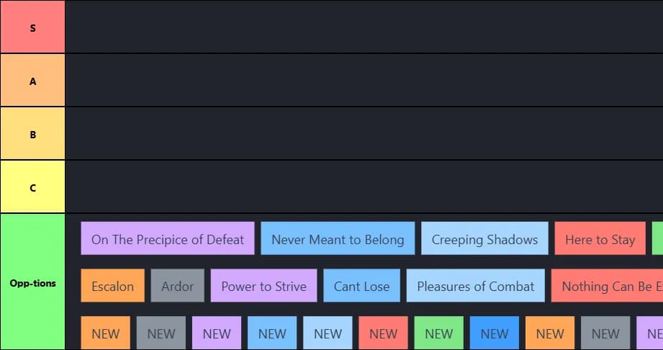Image resolution: width=663 pixels, height=350 pixels.
Task: Select the On The Precipice of Defeat item
Action: click(x=168, y=239)
